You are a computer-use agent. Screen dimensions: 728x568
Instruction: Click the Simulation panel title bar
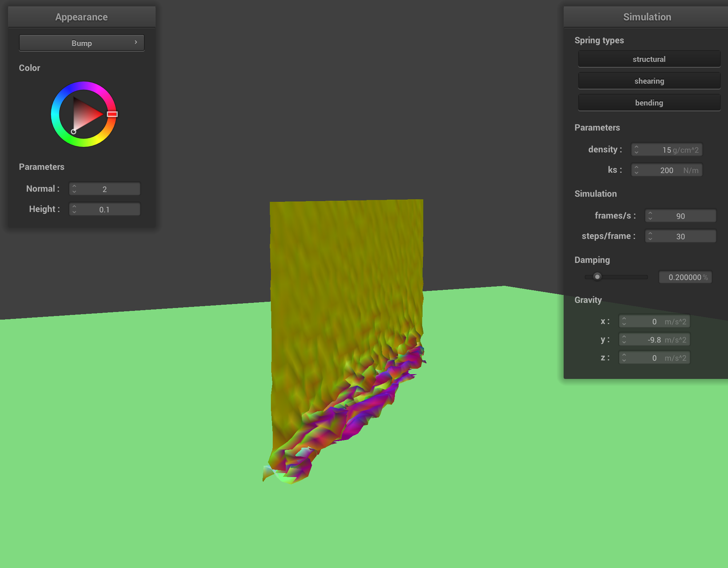click(646, 17)
